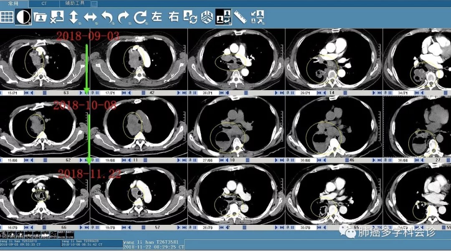The image size is (451, 252).
Task: Click the circular reset rotation arrow
Action: click(141, 17)
